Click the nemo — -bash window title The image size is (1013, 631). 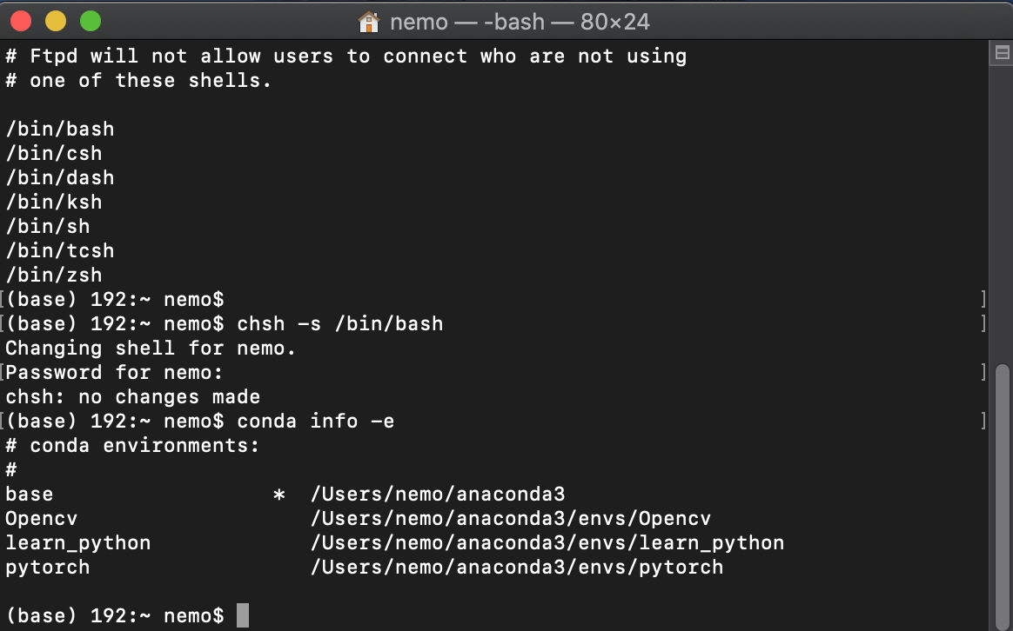click(x=520, y=22)
